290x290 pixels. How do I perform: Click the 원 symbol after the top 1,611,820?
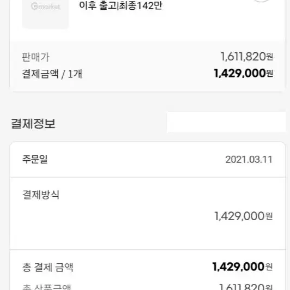click(270, 57)
